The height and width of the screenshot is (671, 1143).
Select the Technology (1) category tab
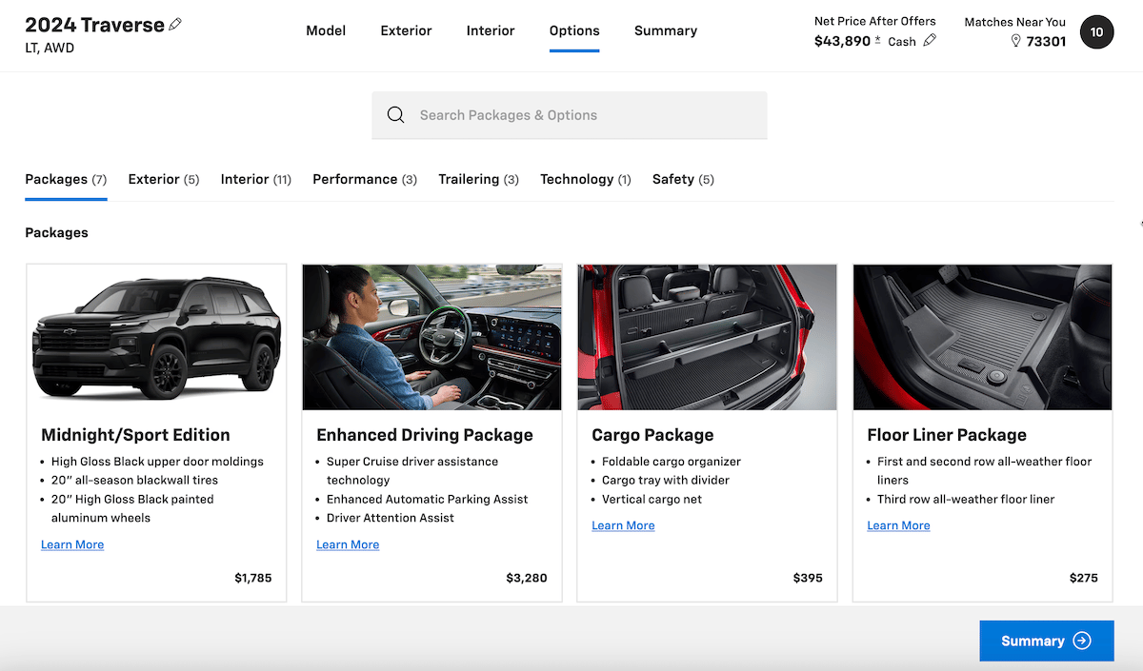pyautogui.click(x=585, y=179)
